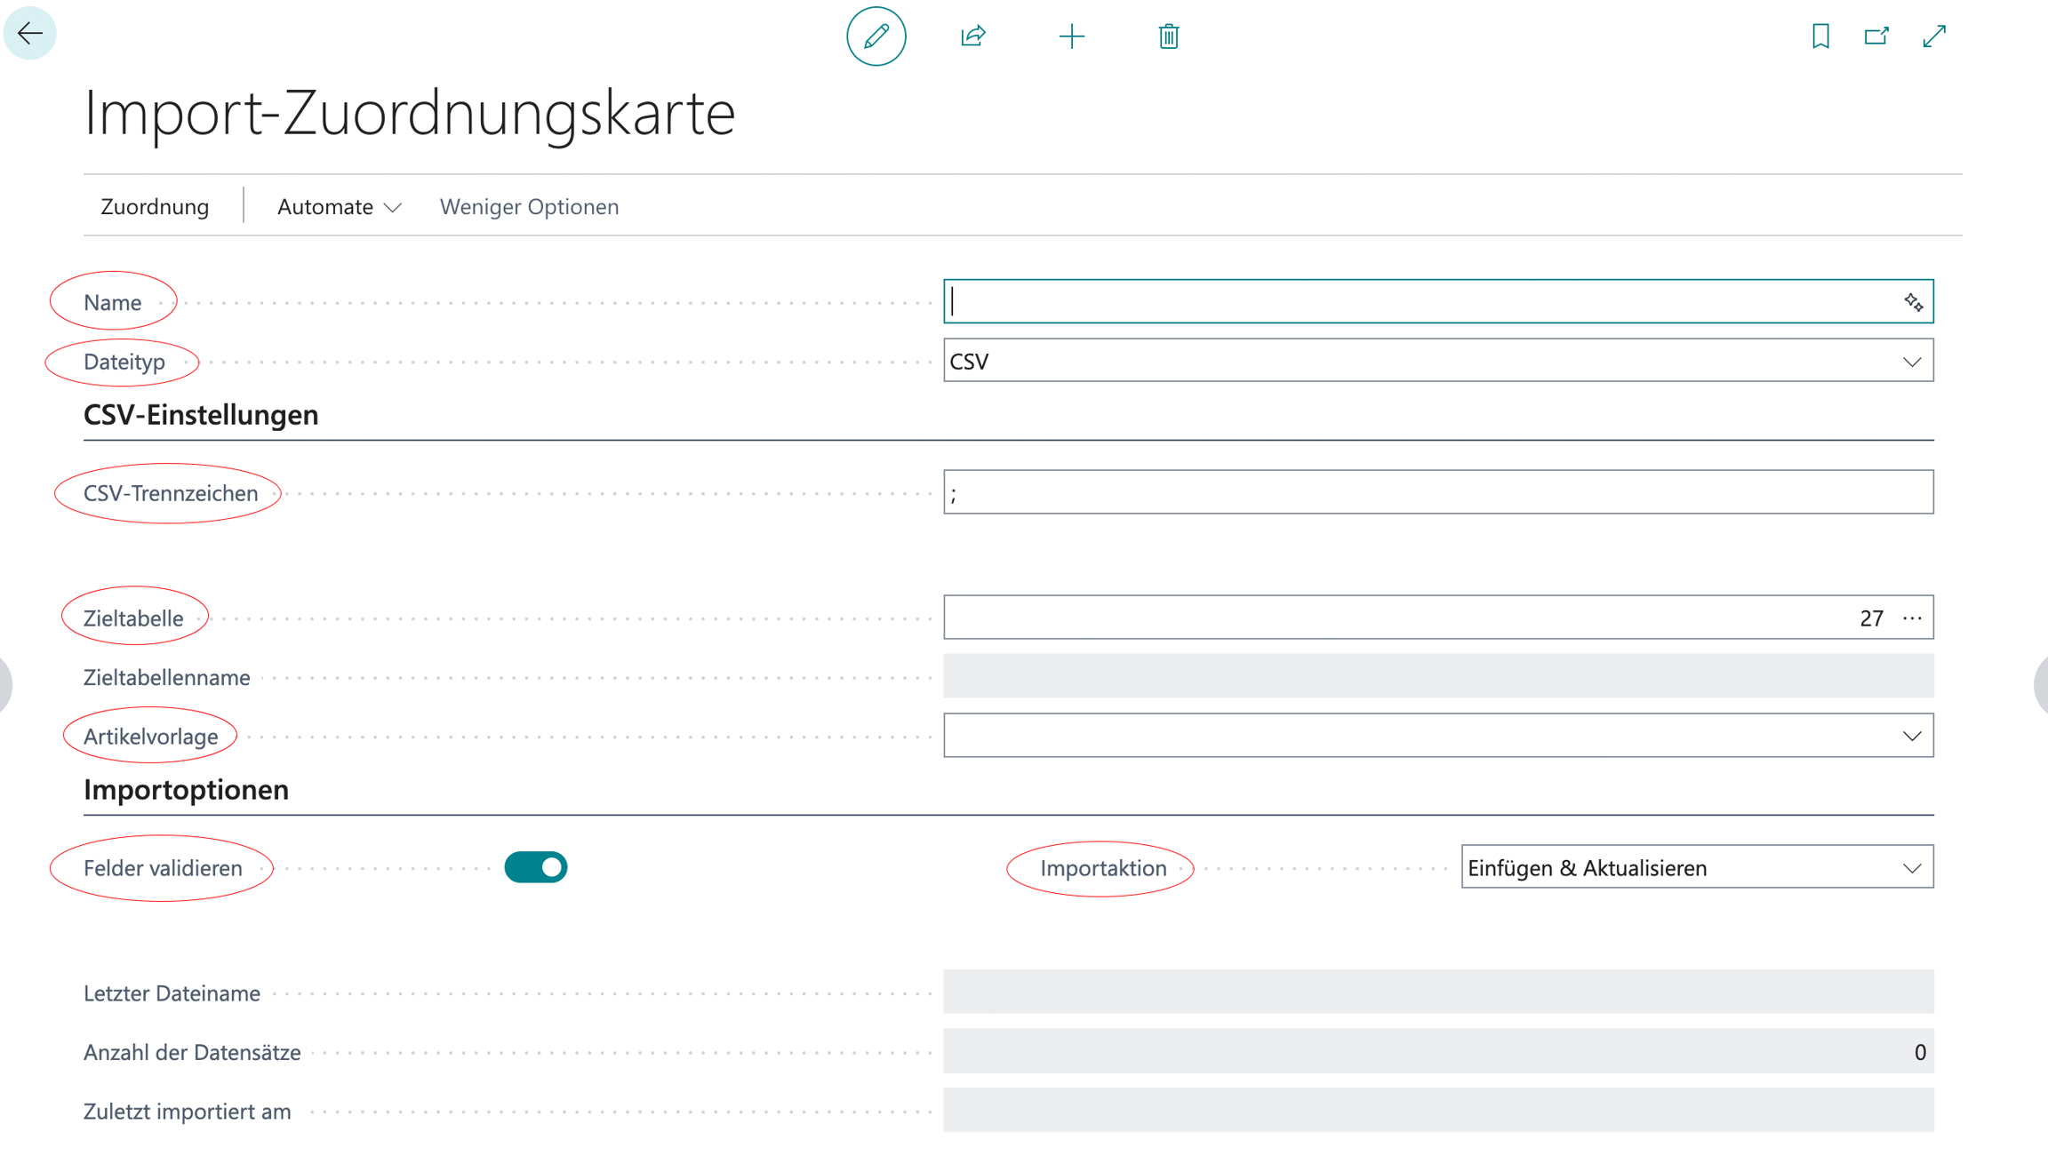This screenshot has height=1164, width=2048.
Task: Open the page in a new window
Action: (x=1876, y=36)
